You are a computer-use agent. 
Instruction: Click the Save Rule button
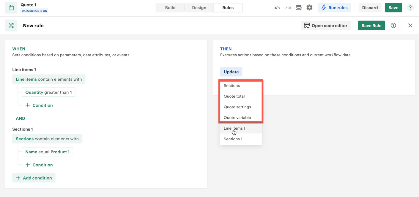coord(371,26)
